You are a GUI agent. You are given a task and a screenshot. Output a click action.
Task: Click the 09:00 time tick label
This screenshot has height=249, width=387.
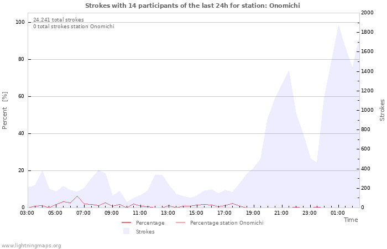click(x=112, y=213)
